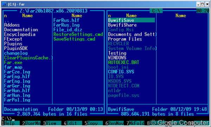Click the 00:20 clock in the corner
Viewport: 211px width, 127px height.
point(203,11)
